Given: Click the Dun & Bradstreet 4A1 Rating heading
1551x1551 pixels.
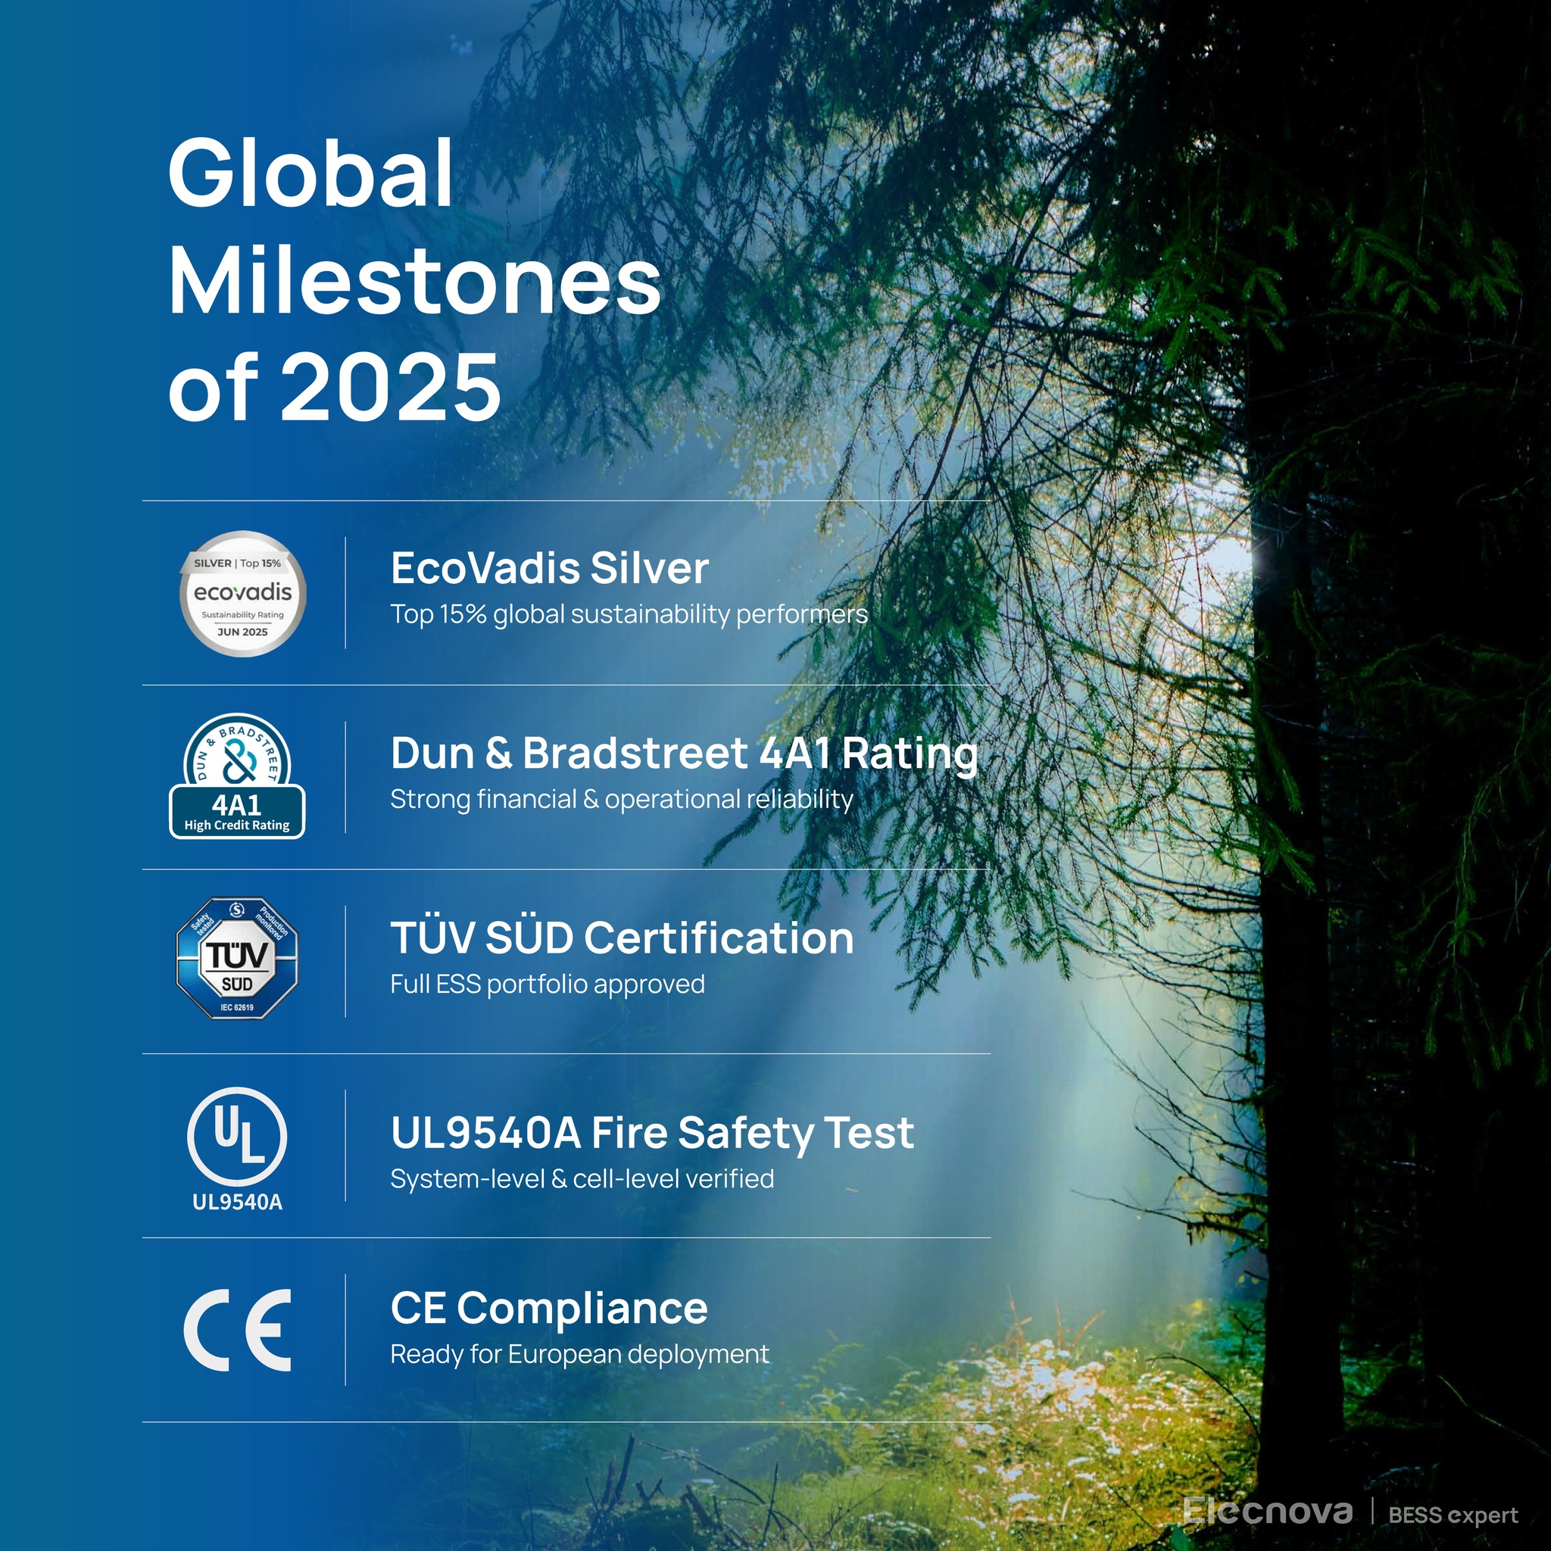Looking at the screenshot, I should pos(684,753).
